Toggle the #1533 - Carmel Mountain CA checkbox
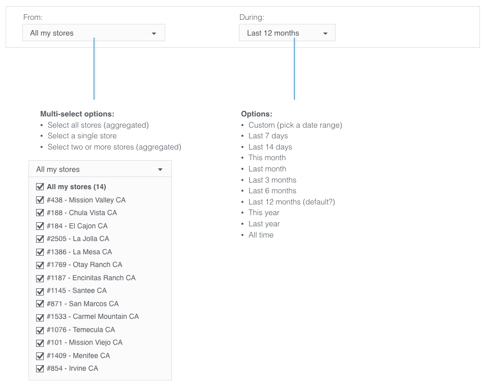 click(x=40, y=317)
